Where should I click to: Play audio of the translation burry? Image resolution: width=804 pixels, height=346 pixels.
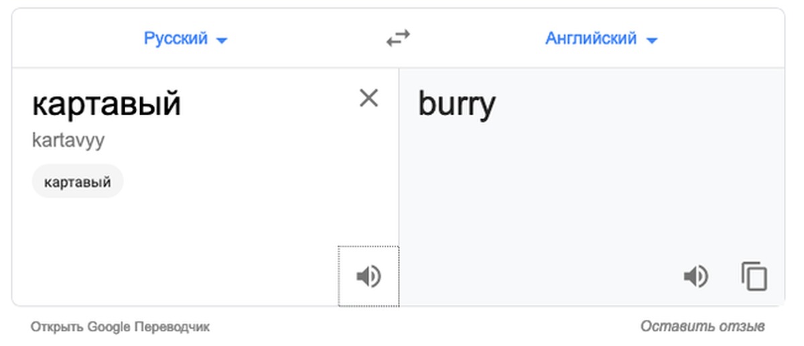click(696, 276)
